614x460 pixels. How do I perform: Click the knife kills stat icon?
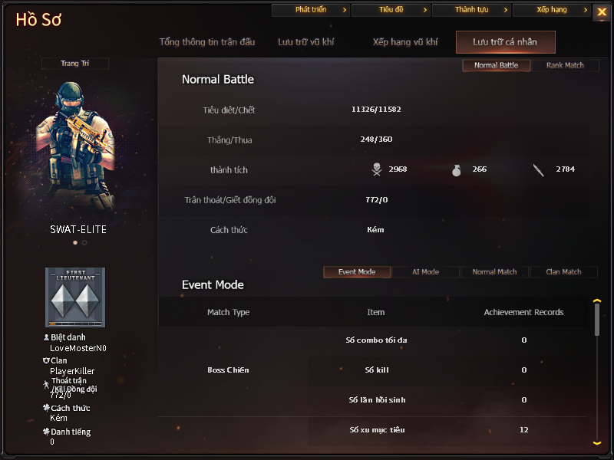point(539,170)
